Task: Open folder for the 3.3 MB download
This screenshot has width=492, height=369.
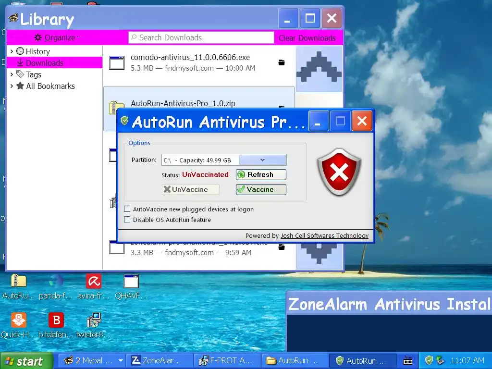Action: (x=282, y=247)
